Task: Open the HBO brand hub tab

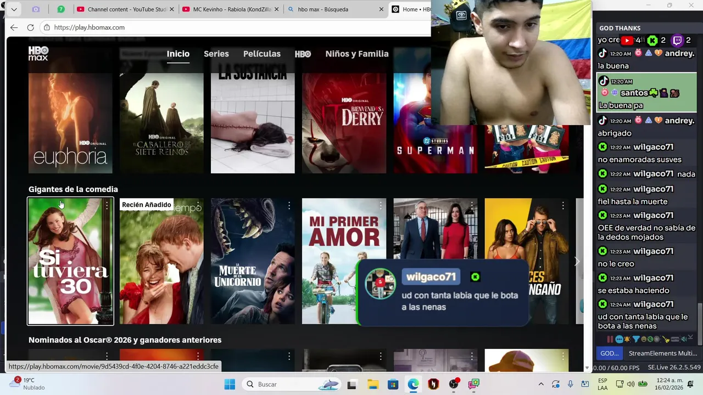Action: pos(303,54)
